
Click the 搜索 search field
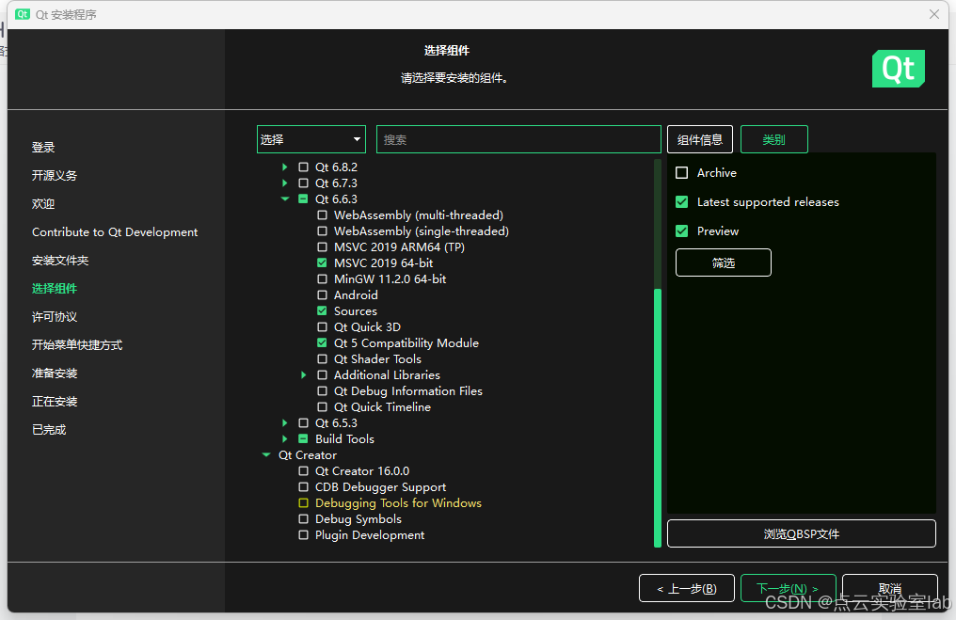(x=518, y=139)
